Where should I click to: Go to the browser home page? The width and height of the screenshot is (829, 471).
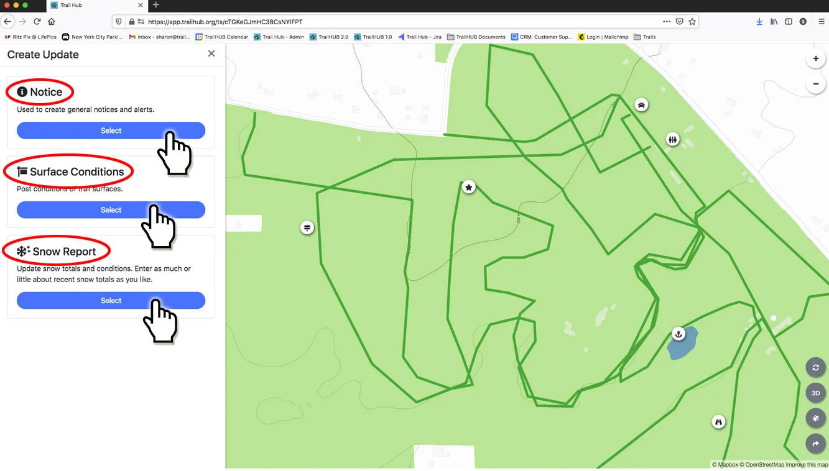[x=52, y=21]
